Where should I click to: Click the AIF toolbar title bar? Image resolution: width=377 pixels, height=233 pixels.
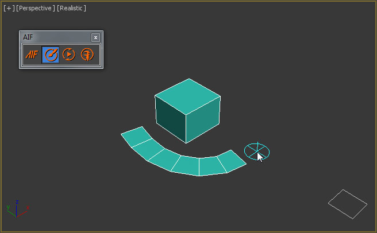click(x=55, y=37)
